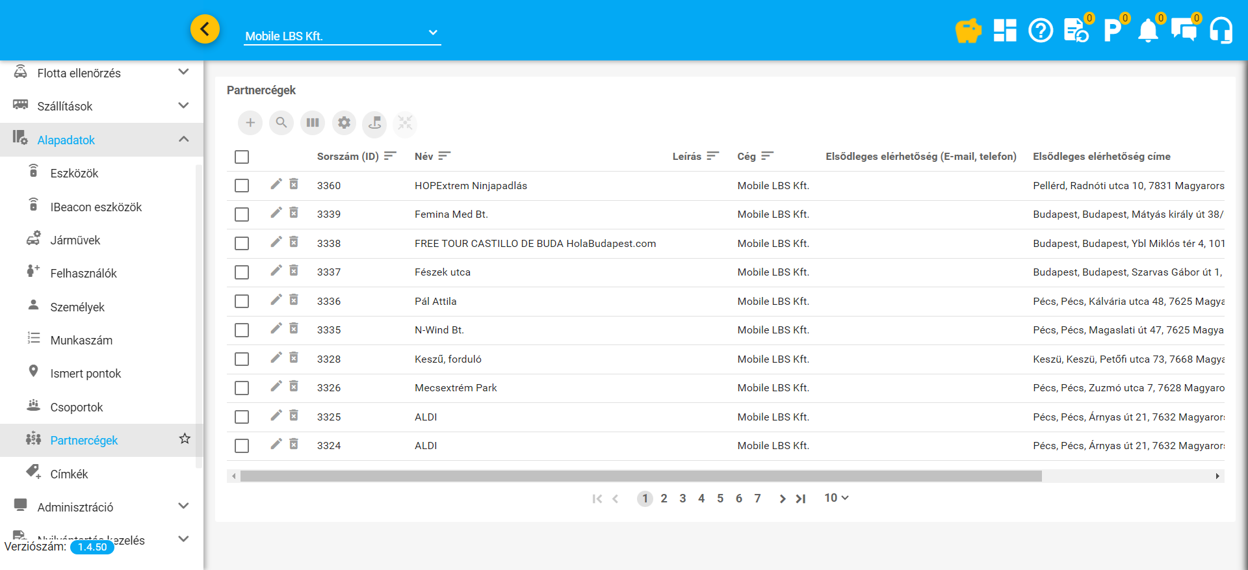Open the notifications bell icon
This screenshot has height=570, width=1248.
tap(1148, 31)
